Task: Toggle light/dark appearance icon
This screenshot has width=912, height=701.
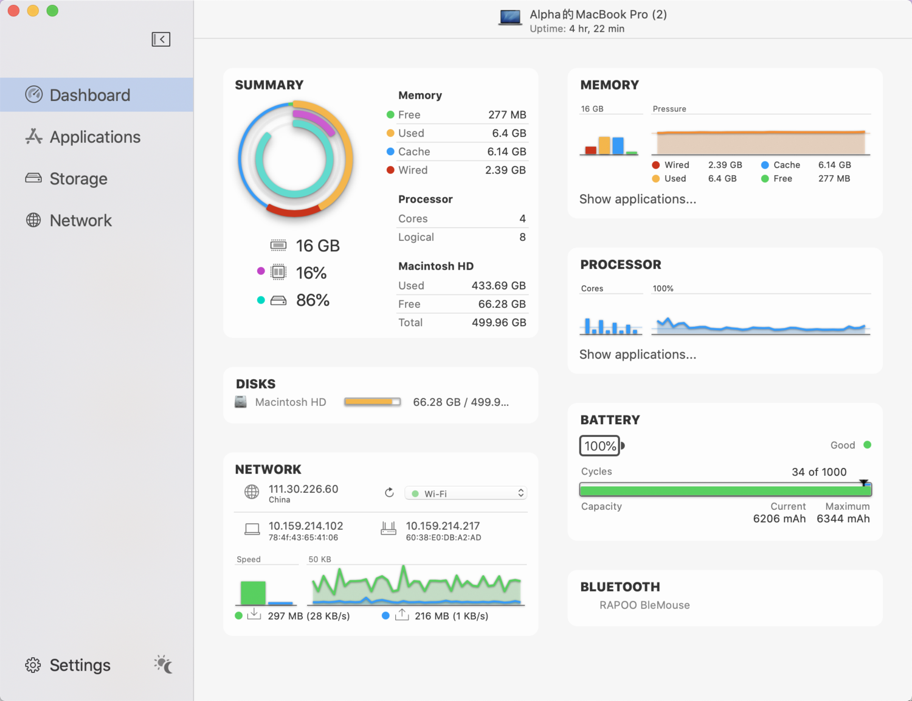Action: coord(163,664)
